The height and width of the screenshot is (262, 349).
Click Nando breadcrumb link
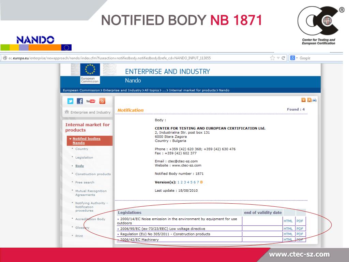coord(224,90)
